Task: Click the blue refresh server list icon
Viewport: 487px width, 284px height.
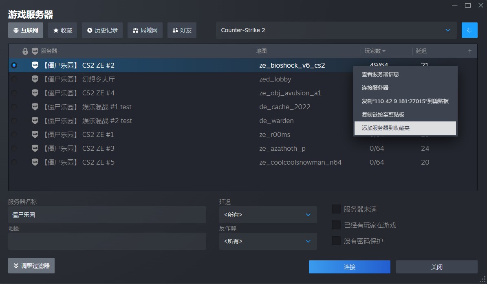Action: coord(469,30)
